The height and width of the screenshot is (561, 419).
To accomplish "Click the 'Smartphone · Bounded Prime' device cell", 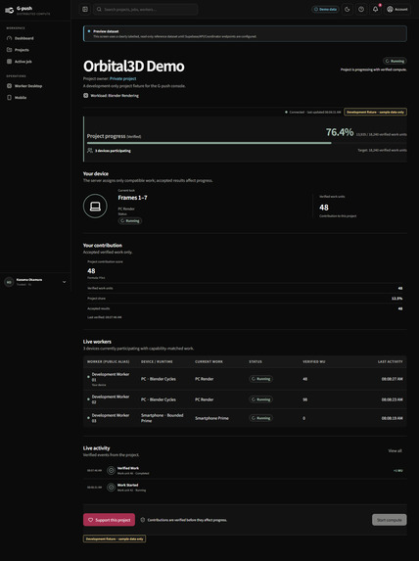I will pyautogui.click(x=163, y=418).
